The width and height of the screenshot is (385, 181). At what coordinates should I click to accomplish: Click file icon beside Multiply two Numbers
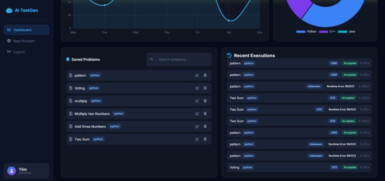[71, 114]
